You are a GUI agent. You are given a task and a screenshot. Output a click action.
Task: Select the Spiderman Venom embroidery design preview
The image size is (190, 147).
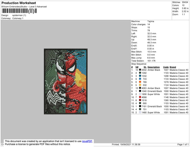66,81
